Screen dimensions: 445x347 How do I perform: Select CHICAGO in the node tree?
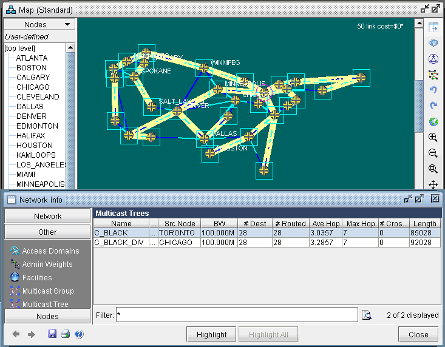pyautogui.click(x=33, y=87)
